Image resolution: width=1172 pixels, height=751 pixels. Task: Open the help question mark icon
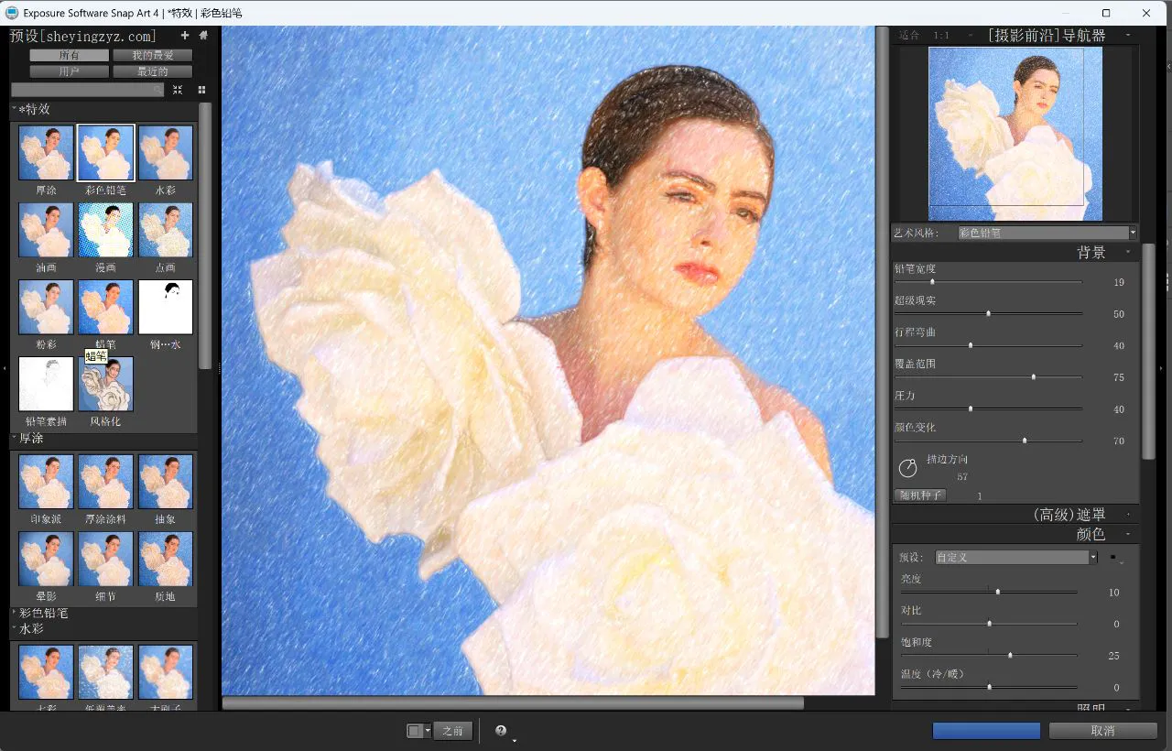pos(501,731)
